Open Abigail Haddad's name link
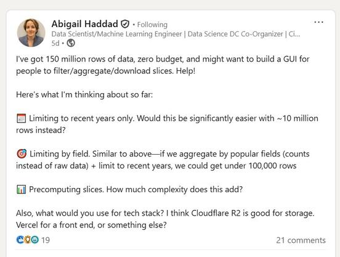The width and height of the screenshot is (340, 257). (85, 24)
